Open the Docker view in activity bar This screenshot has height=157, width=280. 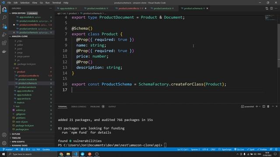[x=4, y=51]
